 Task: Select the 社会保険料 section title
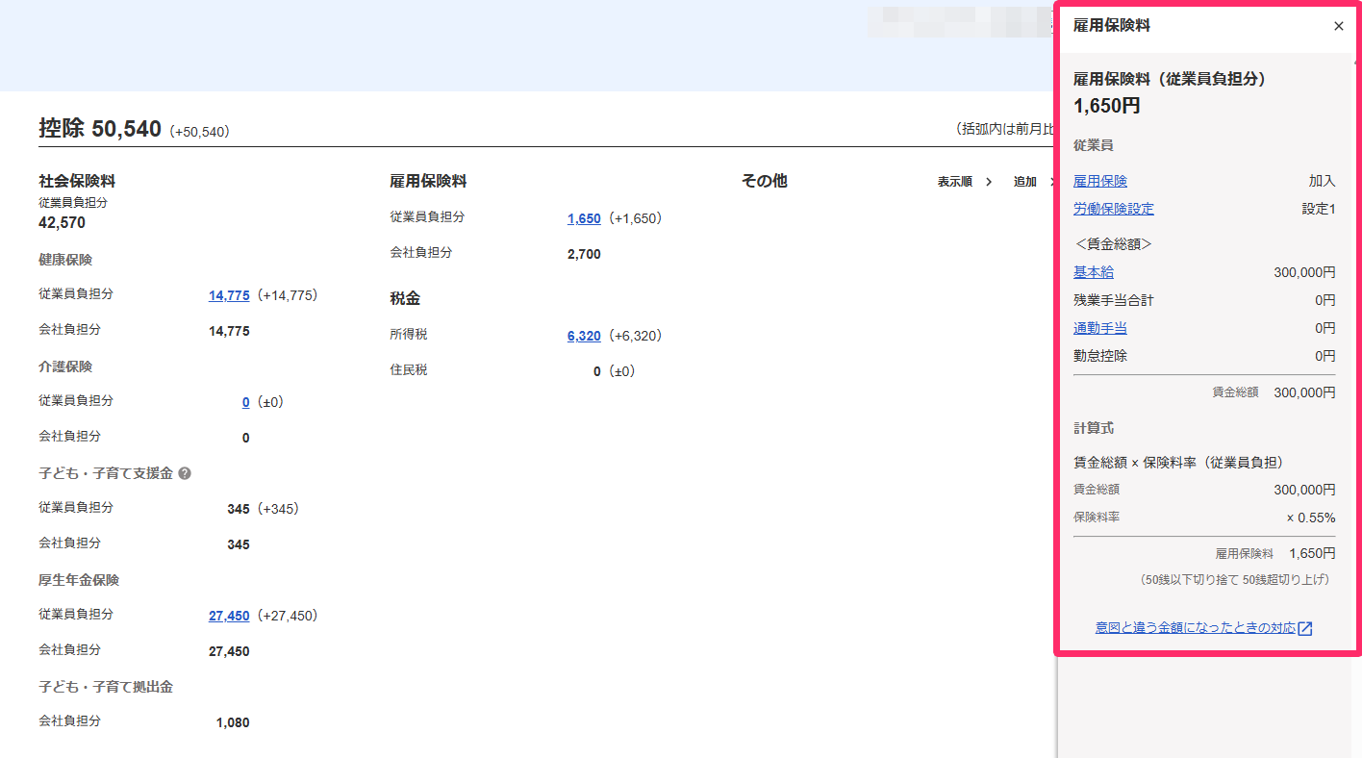pyautogui.click(x=78, y=181)
